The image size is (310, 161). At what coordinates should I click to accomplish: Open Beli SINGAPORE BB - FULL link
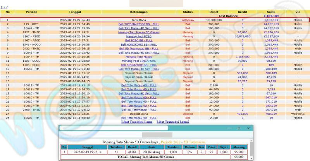point(138,64)
